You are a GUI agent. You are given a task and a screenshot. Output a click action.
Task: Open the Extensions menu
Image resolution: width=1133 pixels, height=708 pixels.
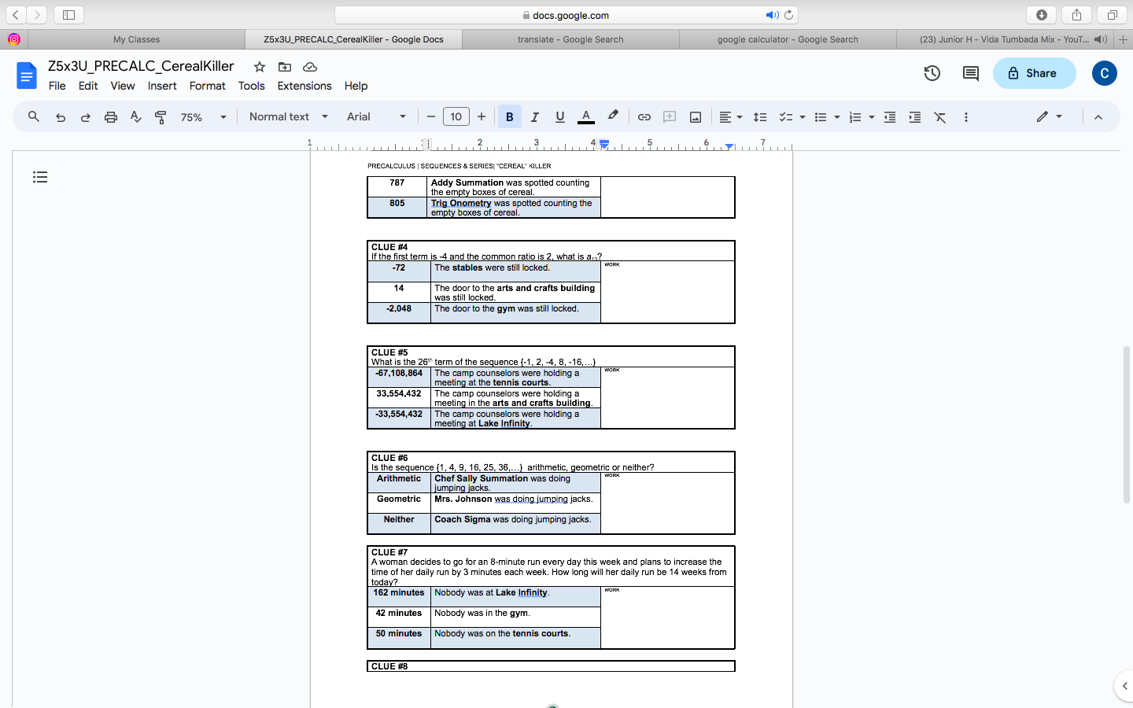[304, 86]
